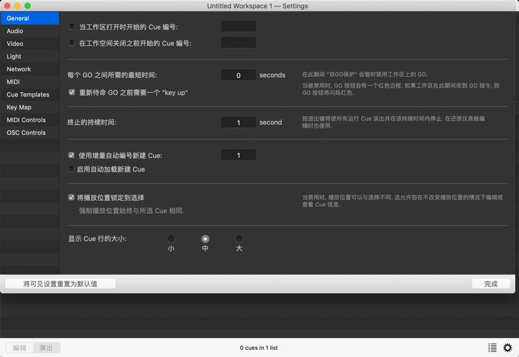Click 将可见设置重置为默认值 button
The width and height of the screenshot is (519, 357).
(59, 284)
